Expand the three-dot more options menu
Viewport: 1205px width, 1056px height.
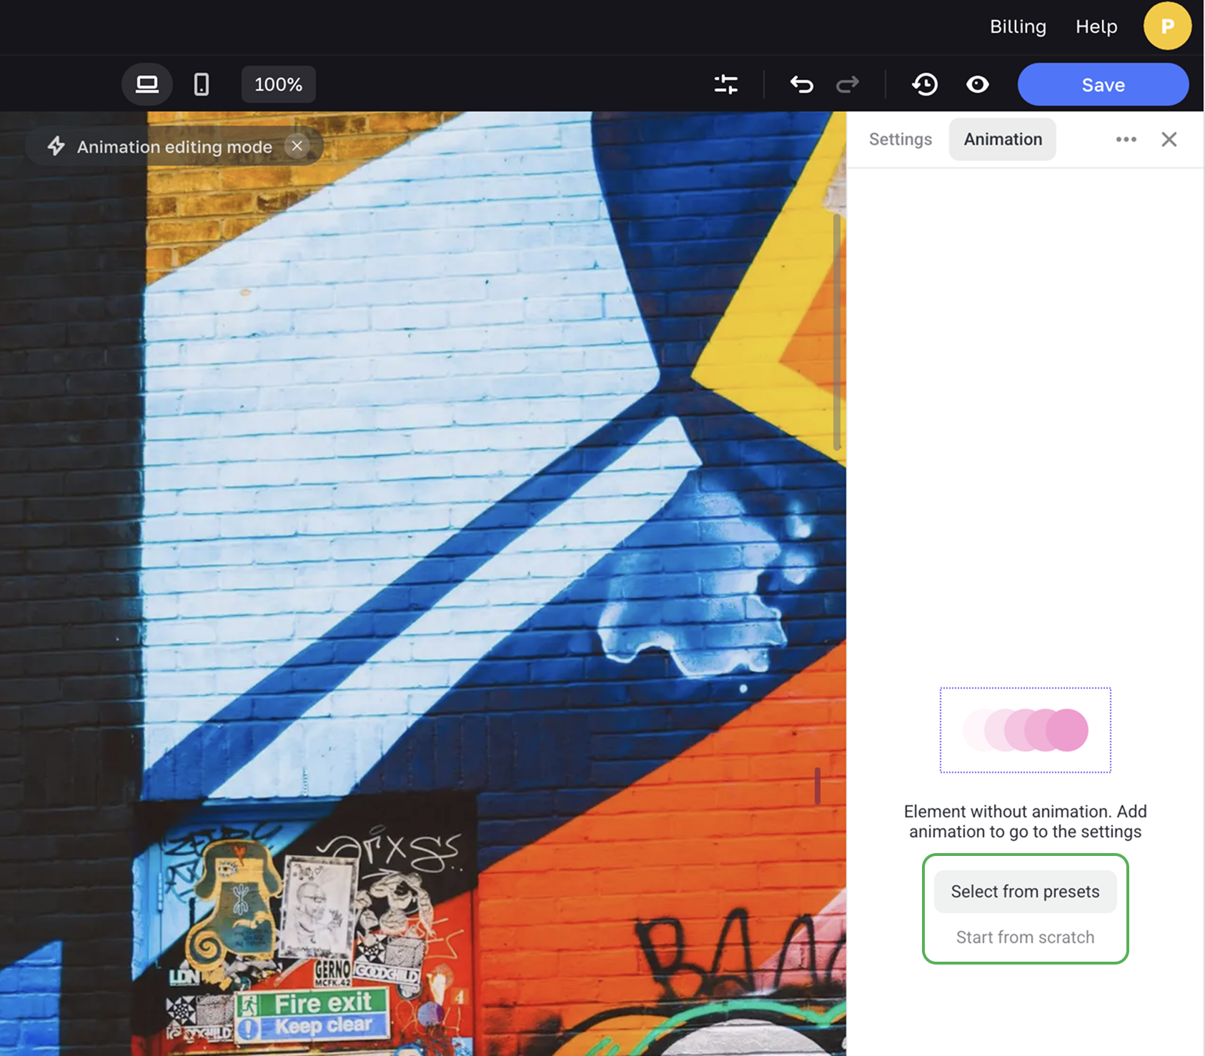[1126, 139]
